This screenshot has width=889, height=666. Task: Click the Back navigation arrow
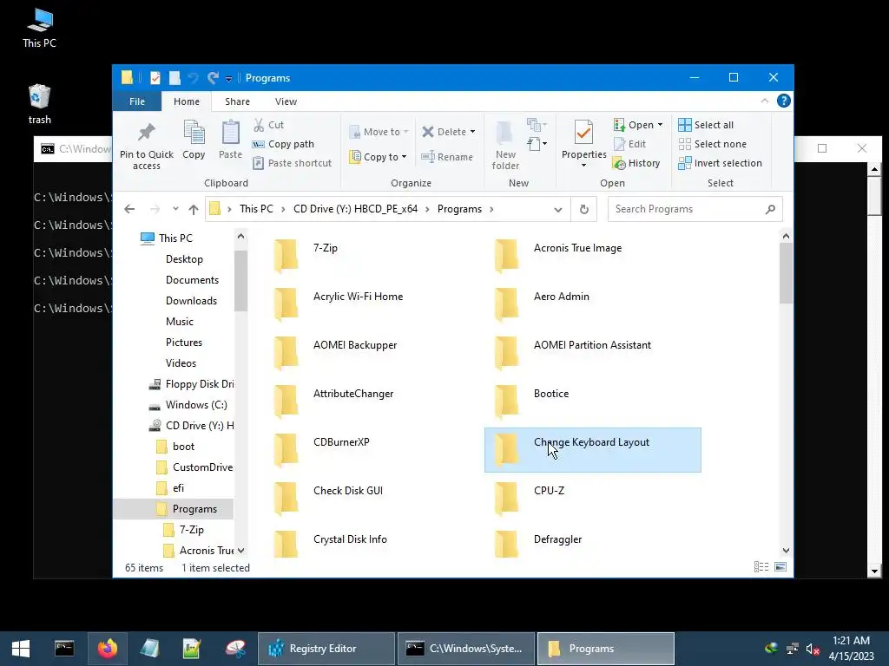(129, 209)
